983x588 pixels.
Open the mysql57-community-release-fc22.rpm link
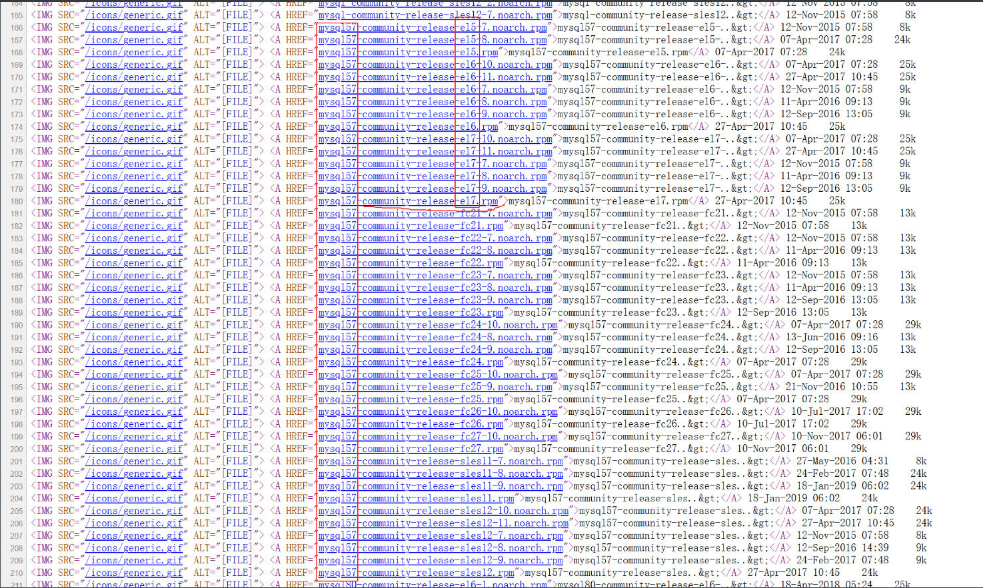tap(411, 263)
